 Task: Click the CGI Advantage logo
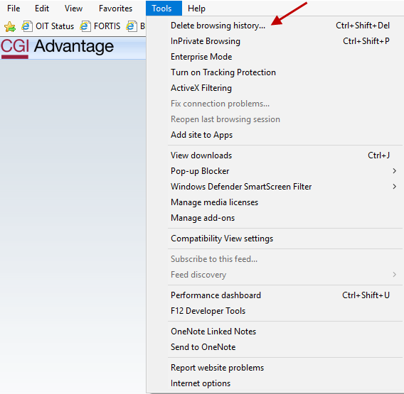pos(57,48)
